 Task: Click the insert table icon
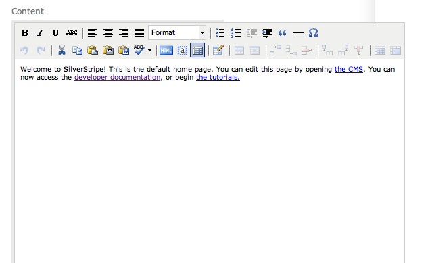tap(197, 50)
